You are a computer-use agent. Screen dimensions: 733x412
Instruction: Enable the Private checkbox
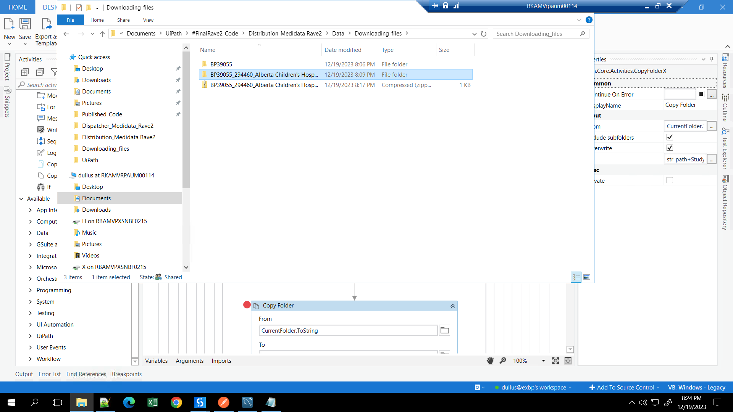(670, 180)
